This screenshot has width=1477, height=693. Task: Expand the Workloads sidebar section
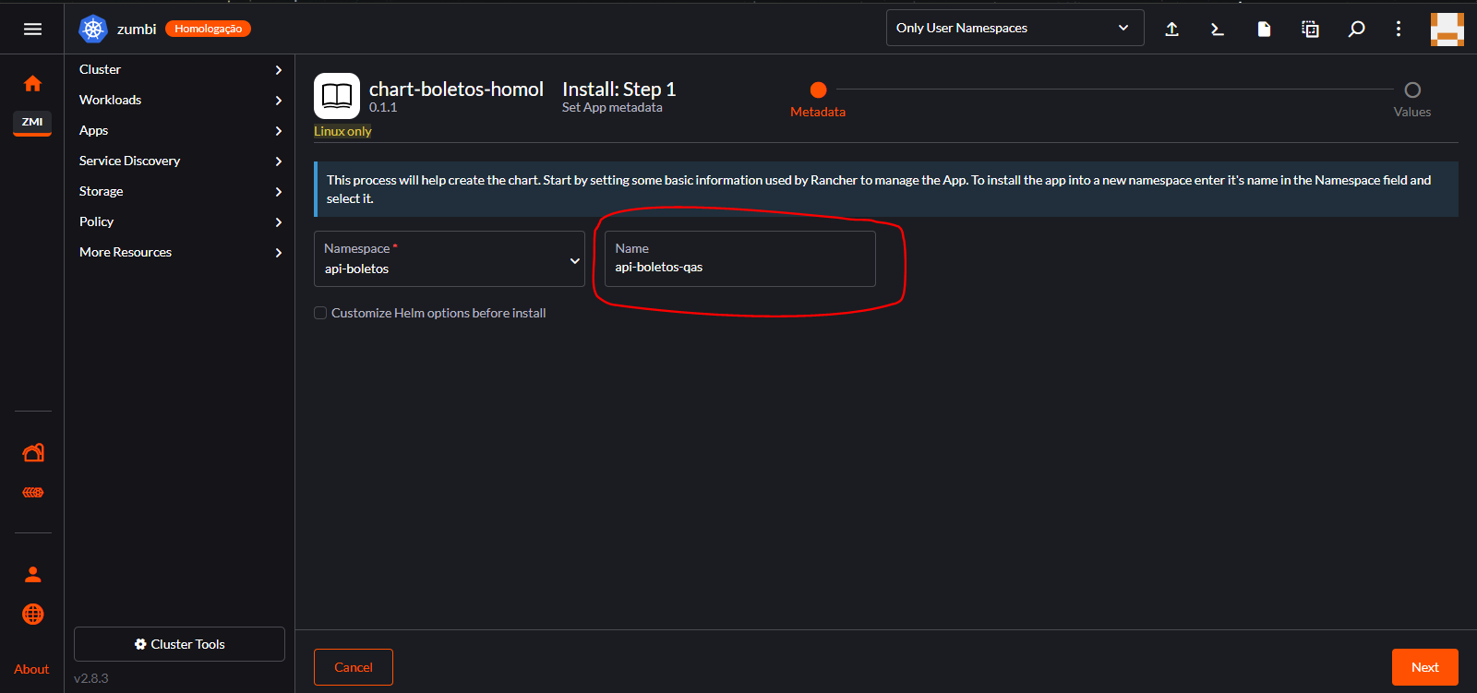180,100
